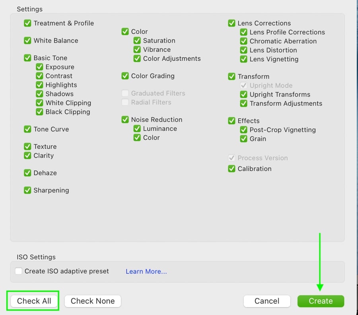Uncheck the Dehaze checkbox
Viewport: 358px width, 315px height.
coord(27,173)
